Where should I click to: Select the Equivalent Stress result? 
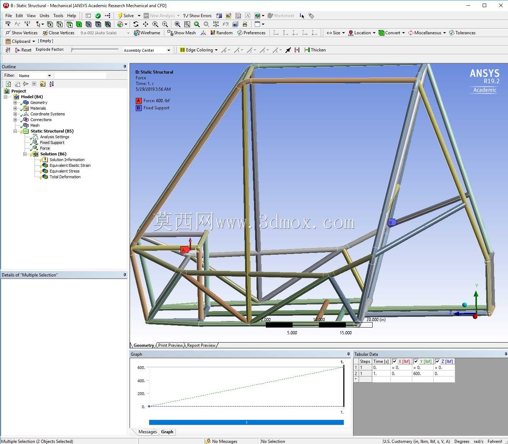pyautogui.click(x=64, y=171)
